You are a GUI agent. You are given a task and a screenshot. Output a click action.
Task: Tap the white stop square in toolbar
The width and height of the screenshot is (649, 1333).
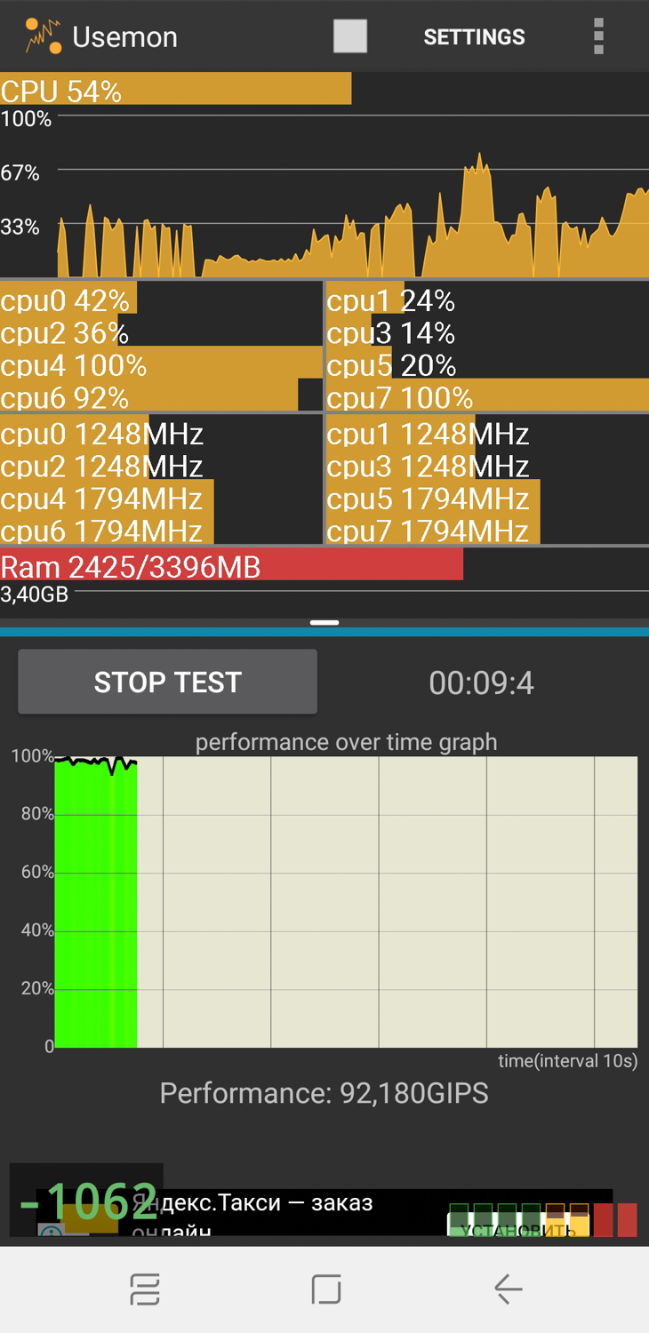350,36
